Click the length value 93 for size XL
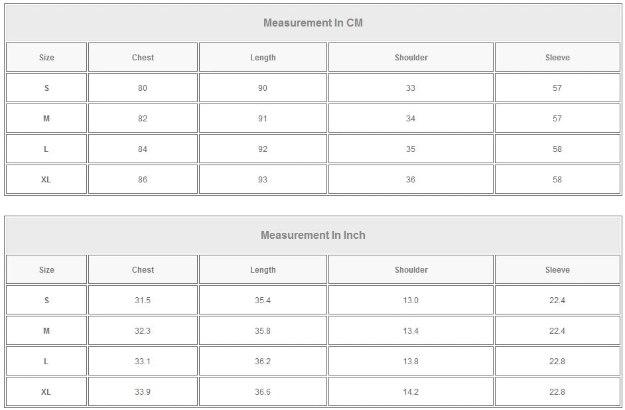This screenshot has height=410, width=625. 263,180
